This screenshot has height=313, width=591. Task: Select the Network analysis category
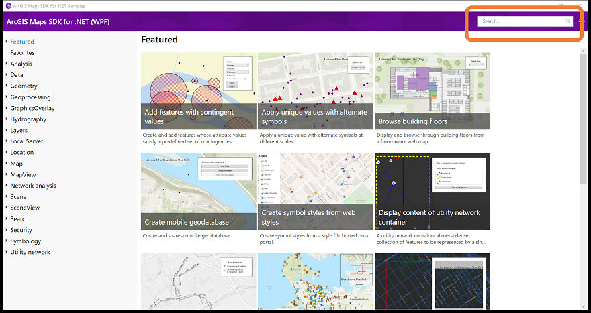pyautogui.click(x=33, y=186)
